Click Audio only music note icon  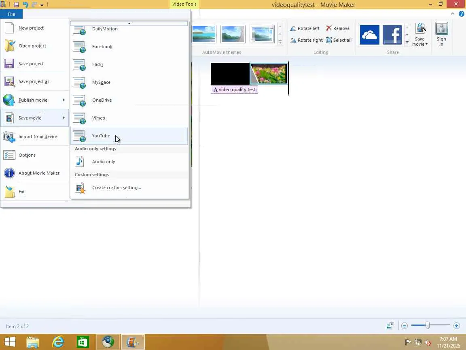pos(79,162)
